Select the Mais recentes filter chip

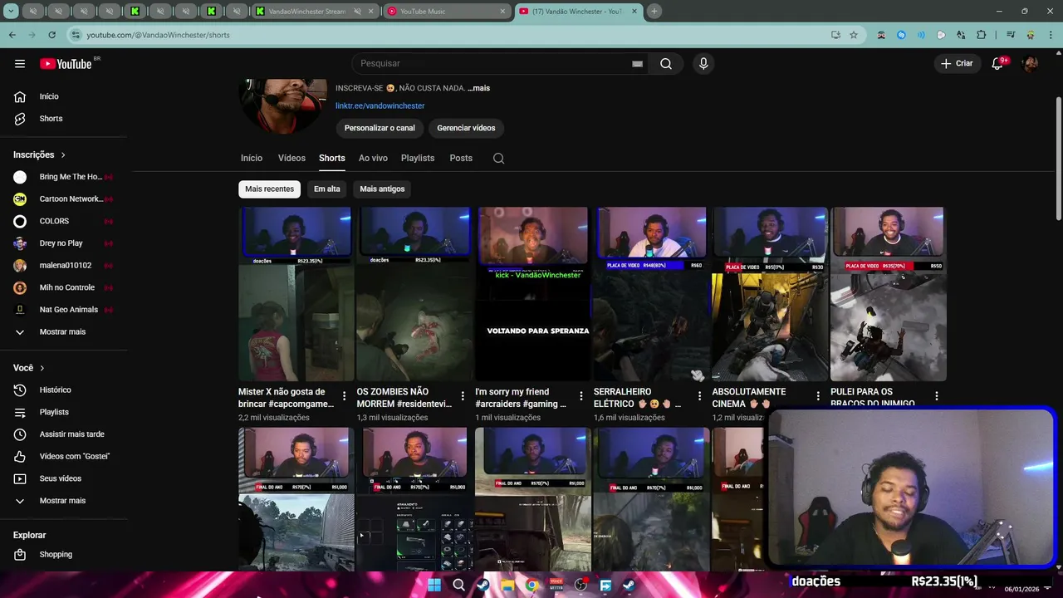point(269,189)
